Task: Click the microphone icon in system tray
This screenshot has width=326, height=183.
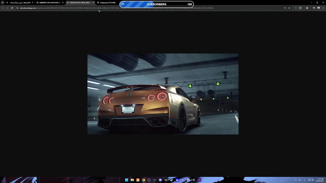Action: (300, 180)
